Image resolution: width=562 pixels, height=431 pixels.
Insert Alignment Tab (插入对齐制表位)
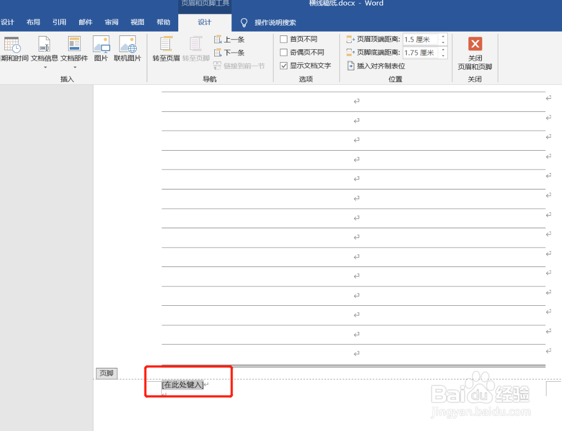tap(376, 66)
